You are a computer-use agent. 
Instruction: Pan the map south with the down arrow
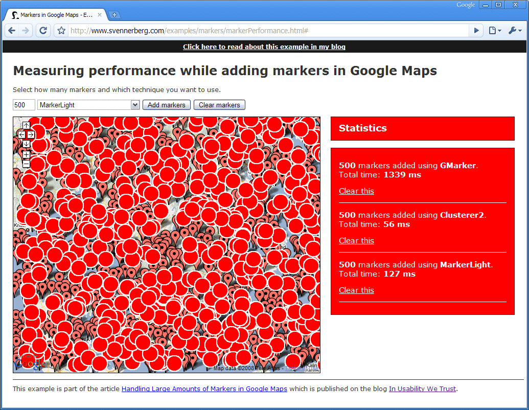pyautogui.click(x=26, y=144)
